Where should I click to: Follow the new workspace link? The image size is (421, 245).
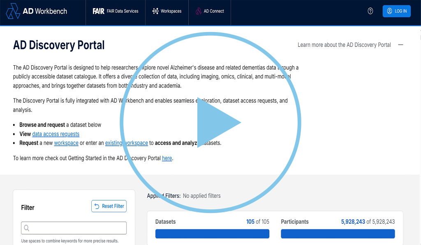point(66,143)
